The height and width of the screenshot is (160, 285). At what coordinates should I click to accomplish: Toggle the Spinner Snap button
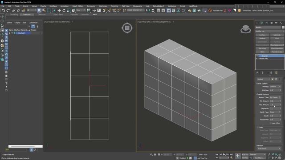point(119,11)
